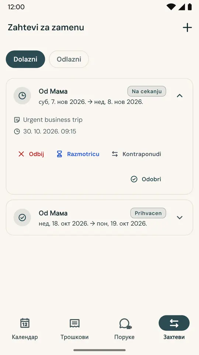Click the checkmark status icon on accepted request
The height and width of the screenshot is (355, 199).
[22, 217]
